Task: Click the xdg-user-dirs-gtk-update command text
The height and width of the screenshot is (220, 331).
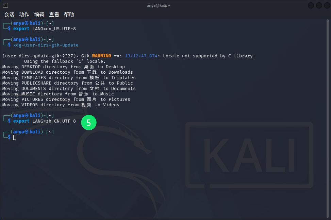Action: [46, 45]
